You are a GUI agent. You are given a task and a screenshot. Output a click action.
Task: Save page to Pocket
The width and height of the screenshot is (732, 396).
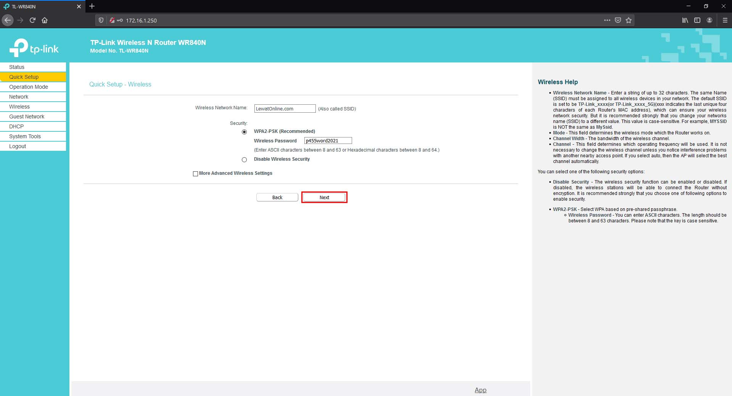pos(618,20)
